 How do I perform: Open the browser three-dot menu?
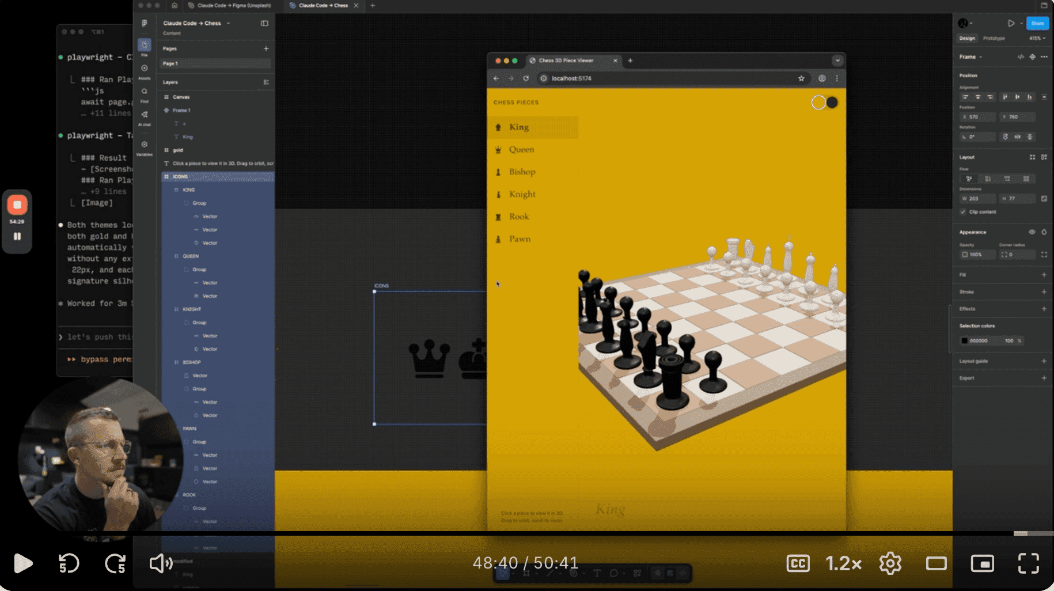[x=837, y=78]
